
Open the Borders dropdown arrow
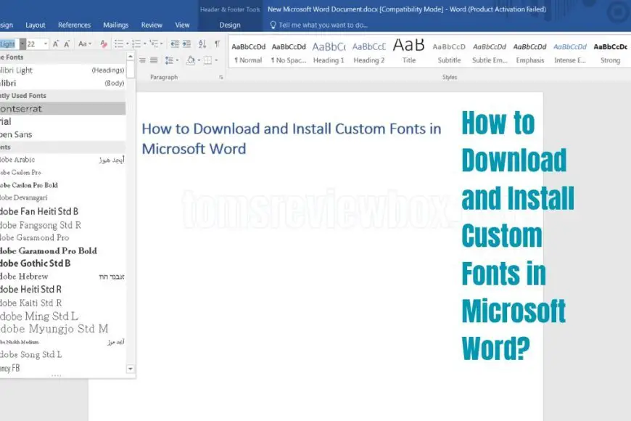(216, 60)
